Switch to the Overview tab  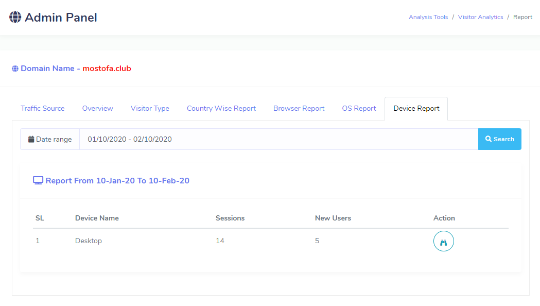(97, 109)
